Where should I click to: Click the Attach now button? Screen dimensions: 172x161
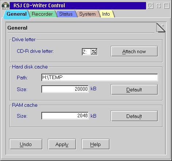click(134, 51)
